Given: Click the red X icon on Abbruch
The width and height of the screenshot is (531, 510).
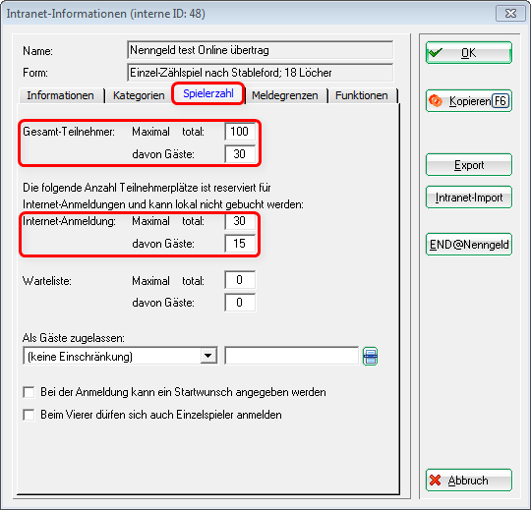Looking at the screenshot, I should [435, 481].
